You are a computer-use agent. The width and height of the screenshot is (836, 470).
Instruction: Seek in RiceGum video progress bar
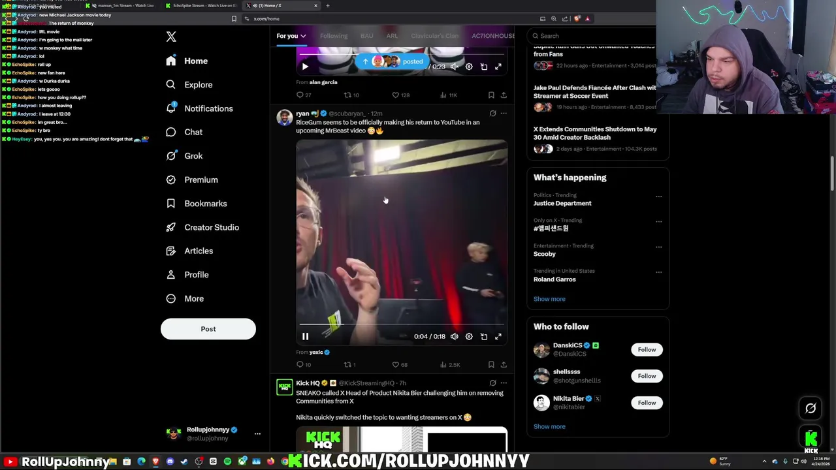pyautogui.click(x=402, y=324)
